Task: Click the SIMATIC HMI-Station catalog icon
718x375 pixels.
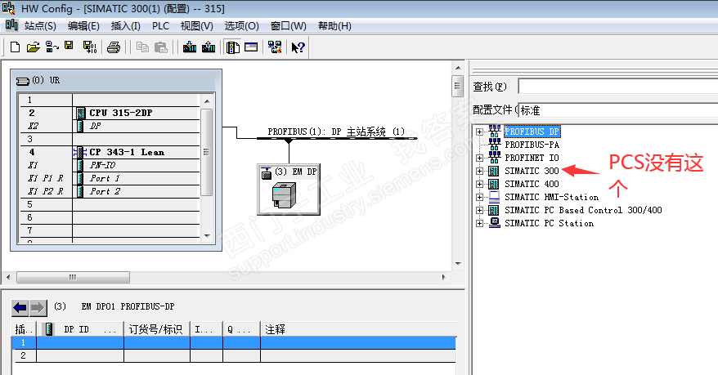Action: click(494, 197)
